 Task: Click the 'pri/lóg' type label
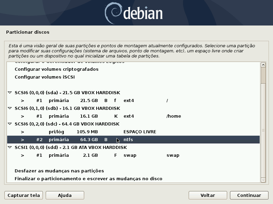tap(56, 132)
